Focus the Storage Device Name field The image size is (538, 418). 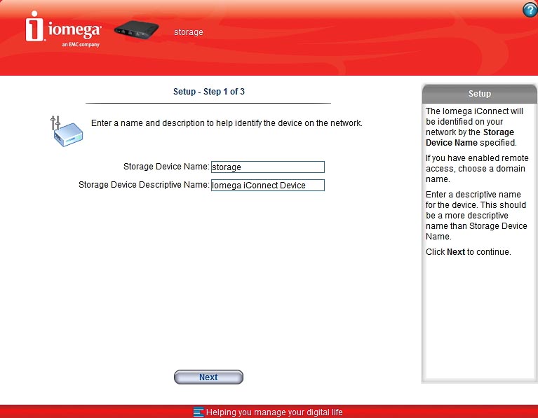pyautogui.click(x=267, y=167)
